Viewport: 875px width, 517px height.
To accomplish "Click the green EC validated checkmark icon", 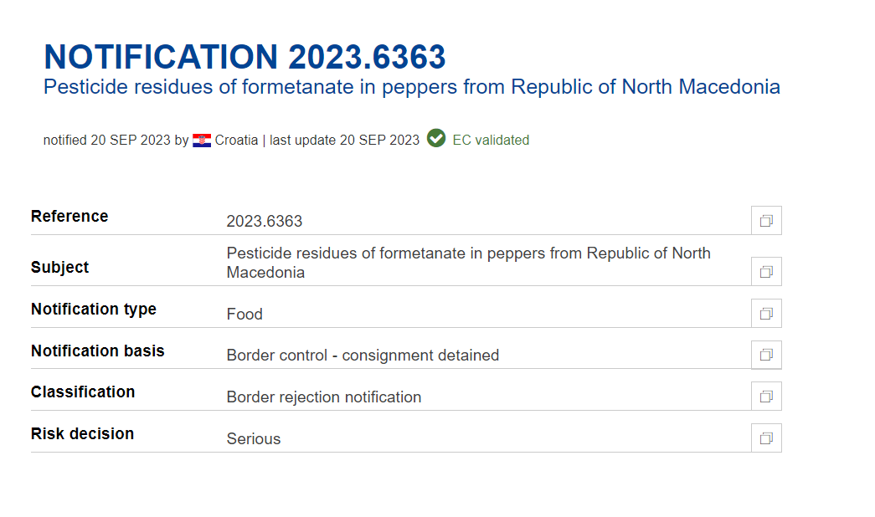I will click(436, 138).
